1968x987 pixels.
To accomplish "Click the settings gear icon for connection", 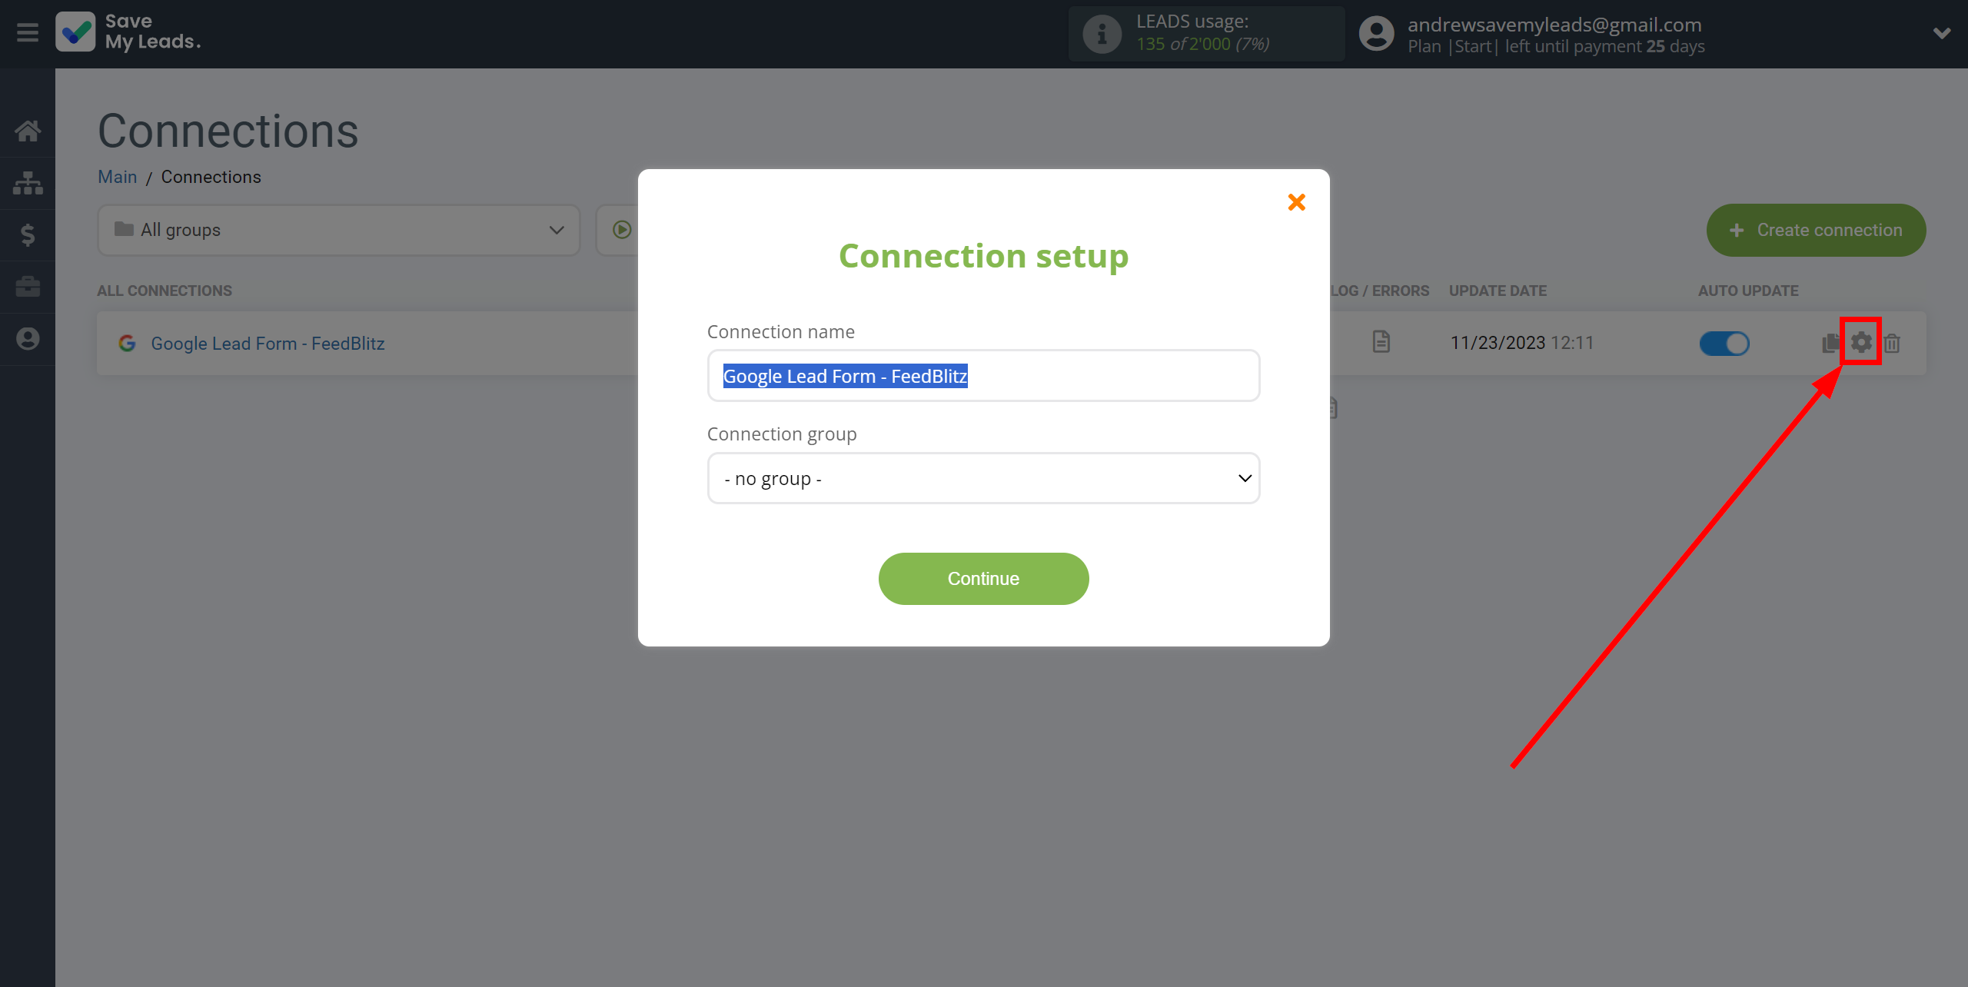I will click(1861, 342).
